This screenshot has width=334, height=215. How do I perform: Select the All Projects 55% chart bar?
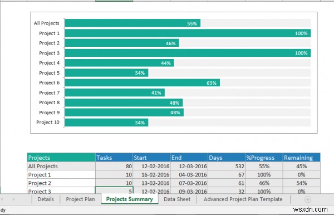132,23
